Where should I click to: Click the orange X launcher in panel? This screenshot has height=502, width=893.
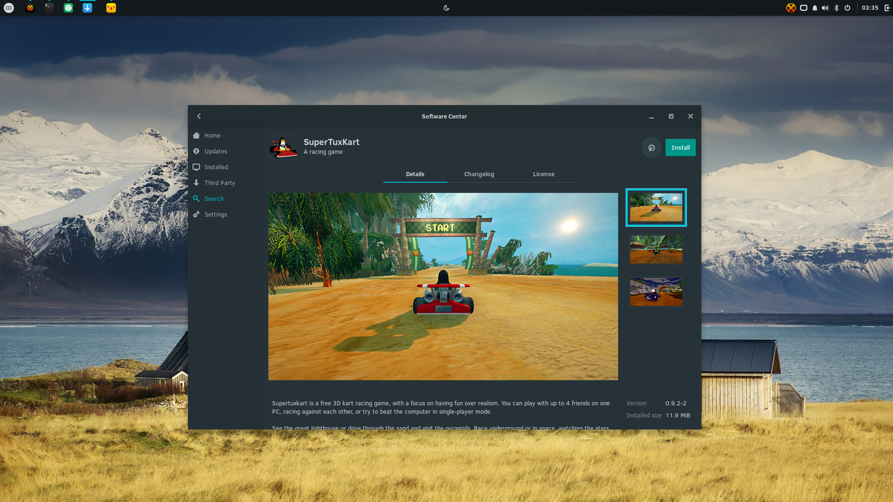[x=30, y=8]
